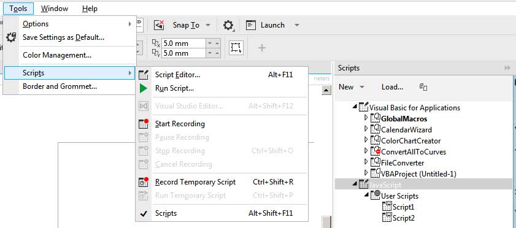Image resolution: width=516 pixels, height=228 pixels.
Task: Expand the FileConverter project
Action: [x=366, y=162]
